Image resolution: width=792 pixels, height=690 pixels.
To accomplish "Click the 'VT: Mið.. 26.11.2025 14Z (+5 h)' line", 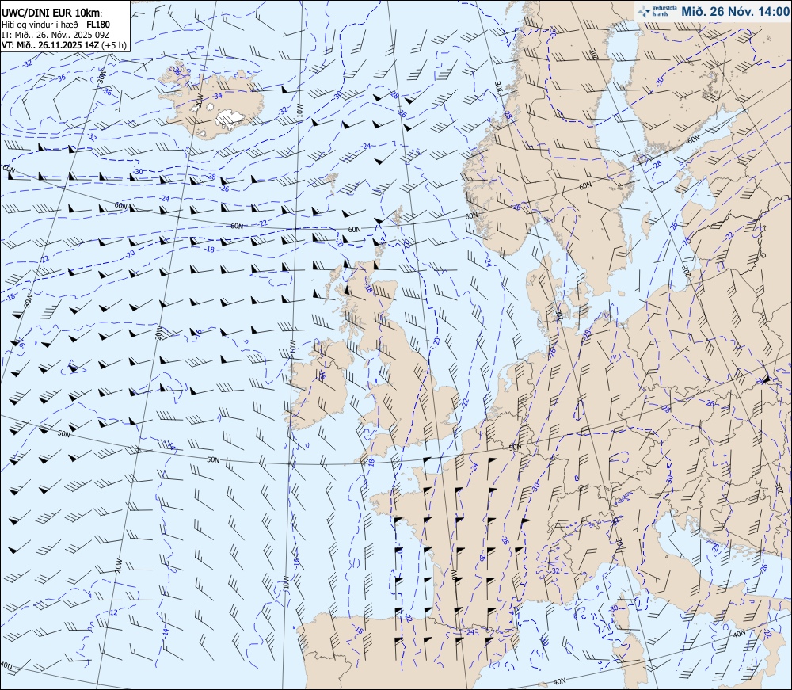I will (63, 45).
